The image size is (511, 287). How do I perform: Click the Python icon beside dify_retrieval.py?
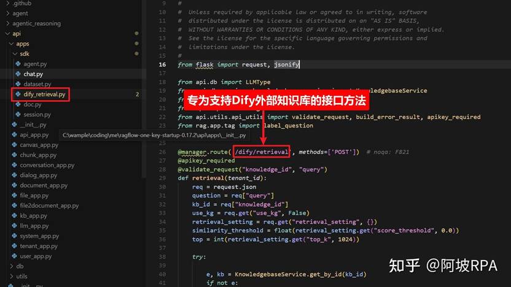coord(18,94)
